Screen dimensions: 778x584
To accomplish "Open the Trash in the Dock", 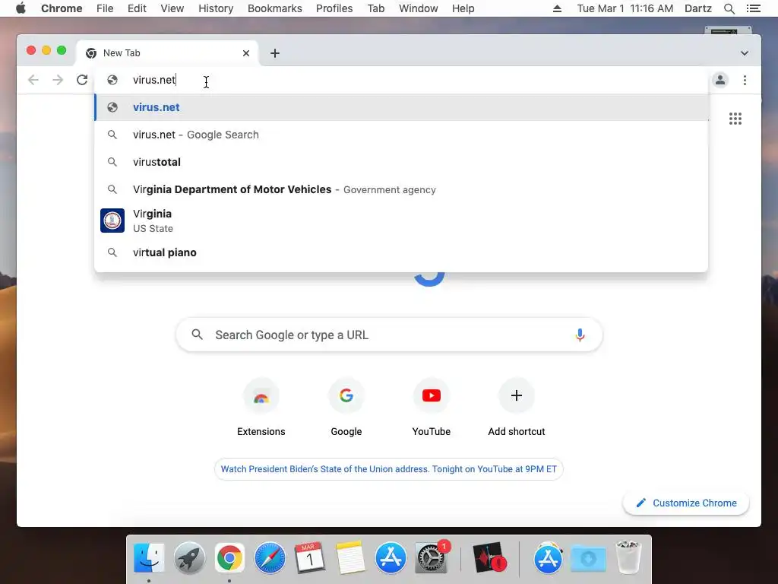I will [x=628, y=557].
